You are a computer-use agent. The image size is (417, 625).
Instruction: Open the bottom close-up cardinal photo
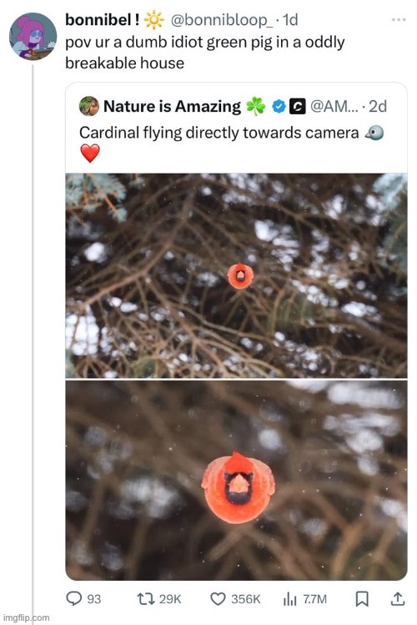click(236, 481)
